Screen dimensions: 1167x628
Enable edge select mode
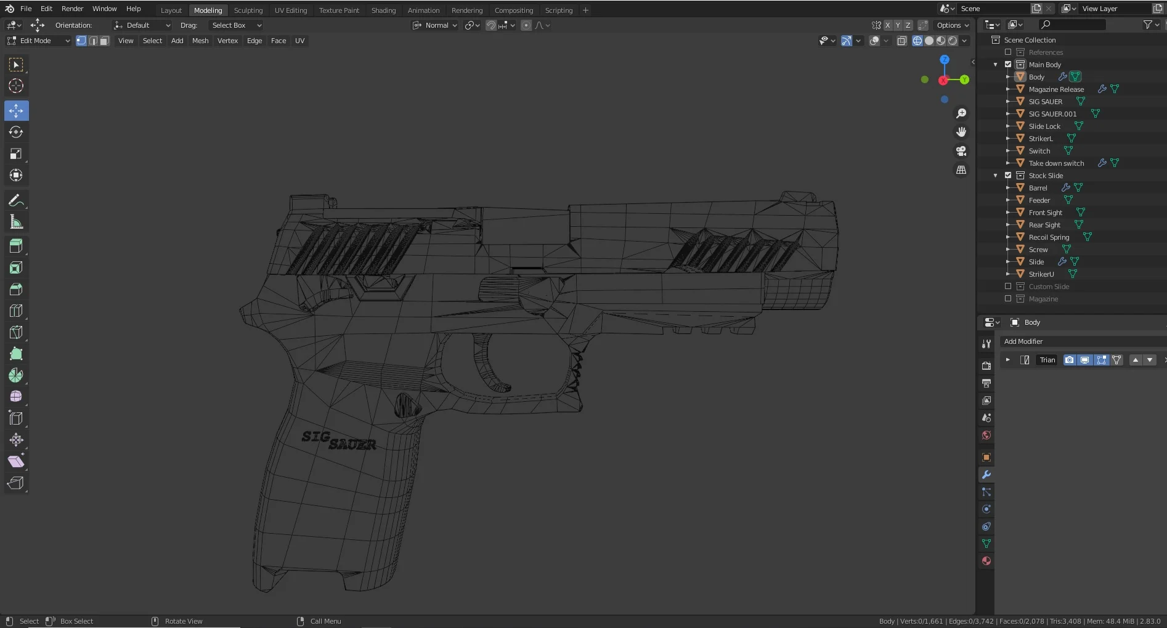93,41
